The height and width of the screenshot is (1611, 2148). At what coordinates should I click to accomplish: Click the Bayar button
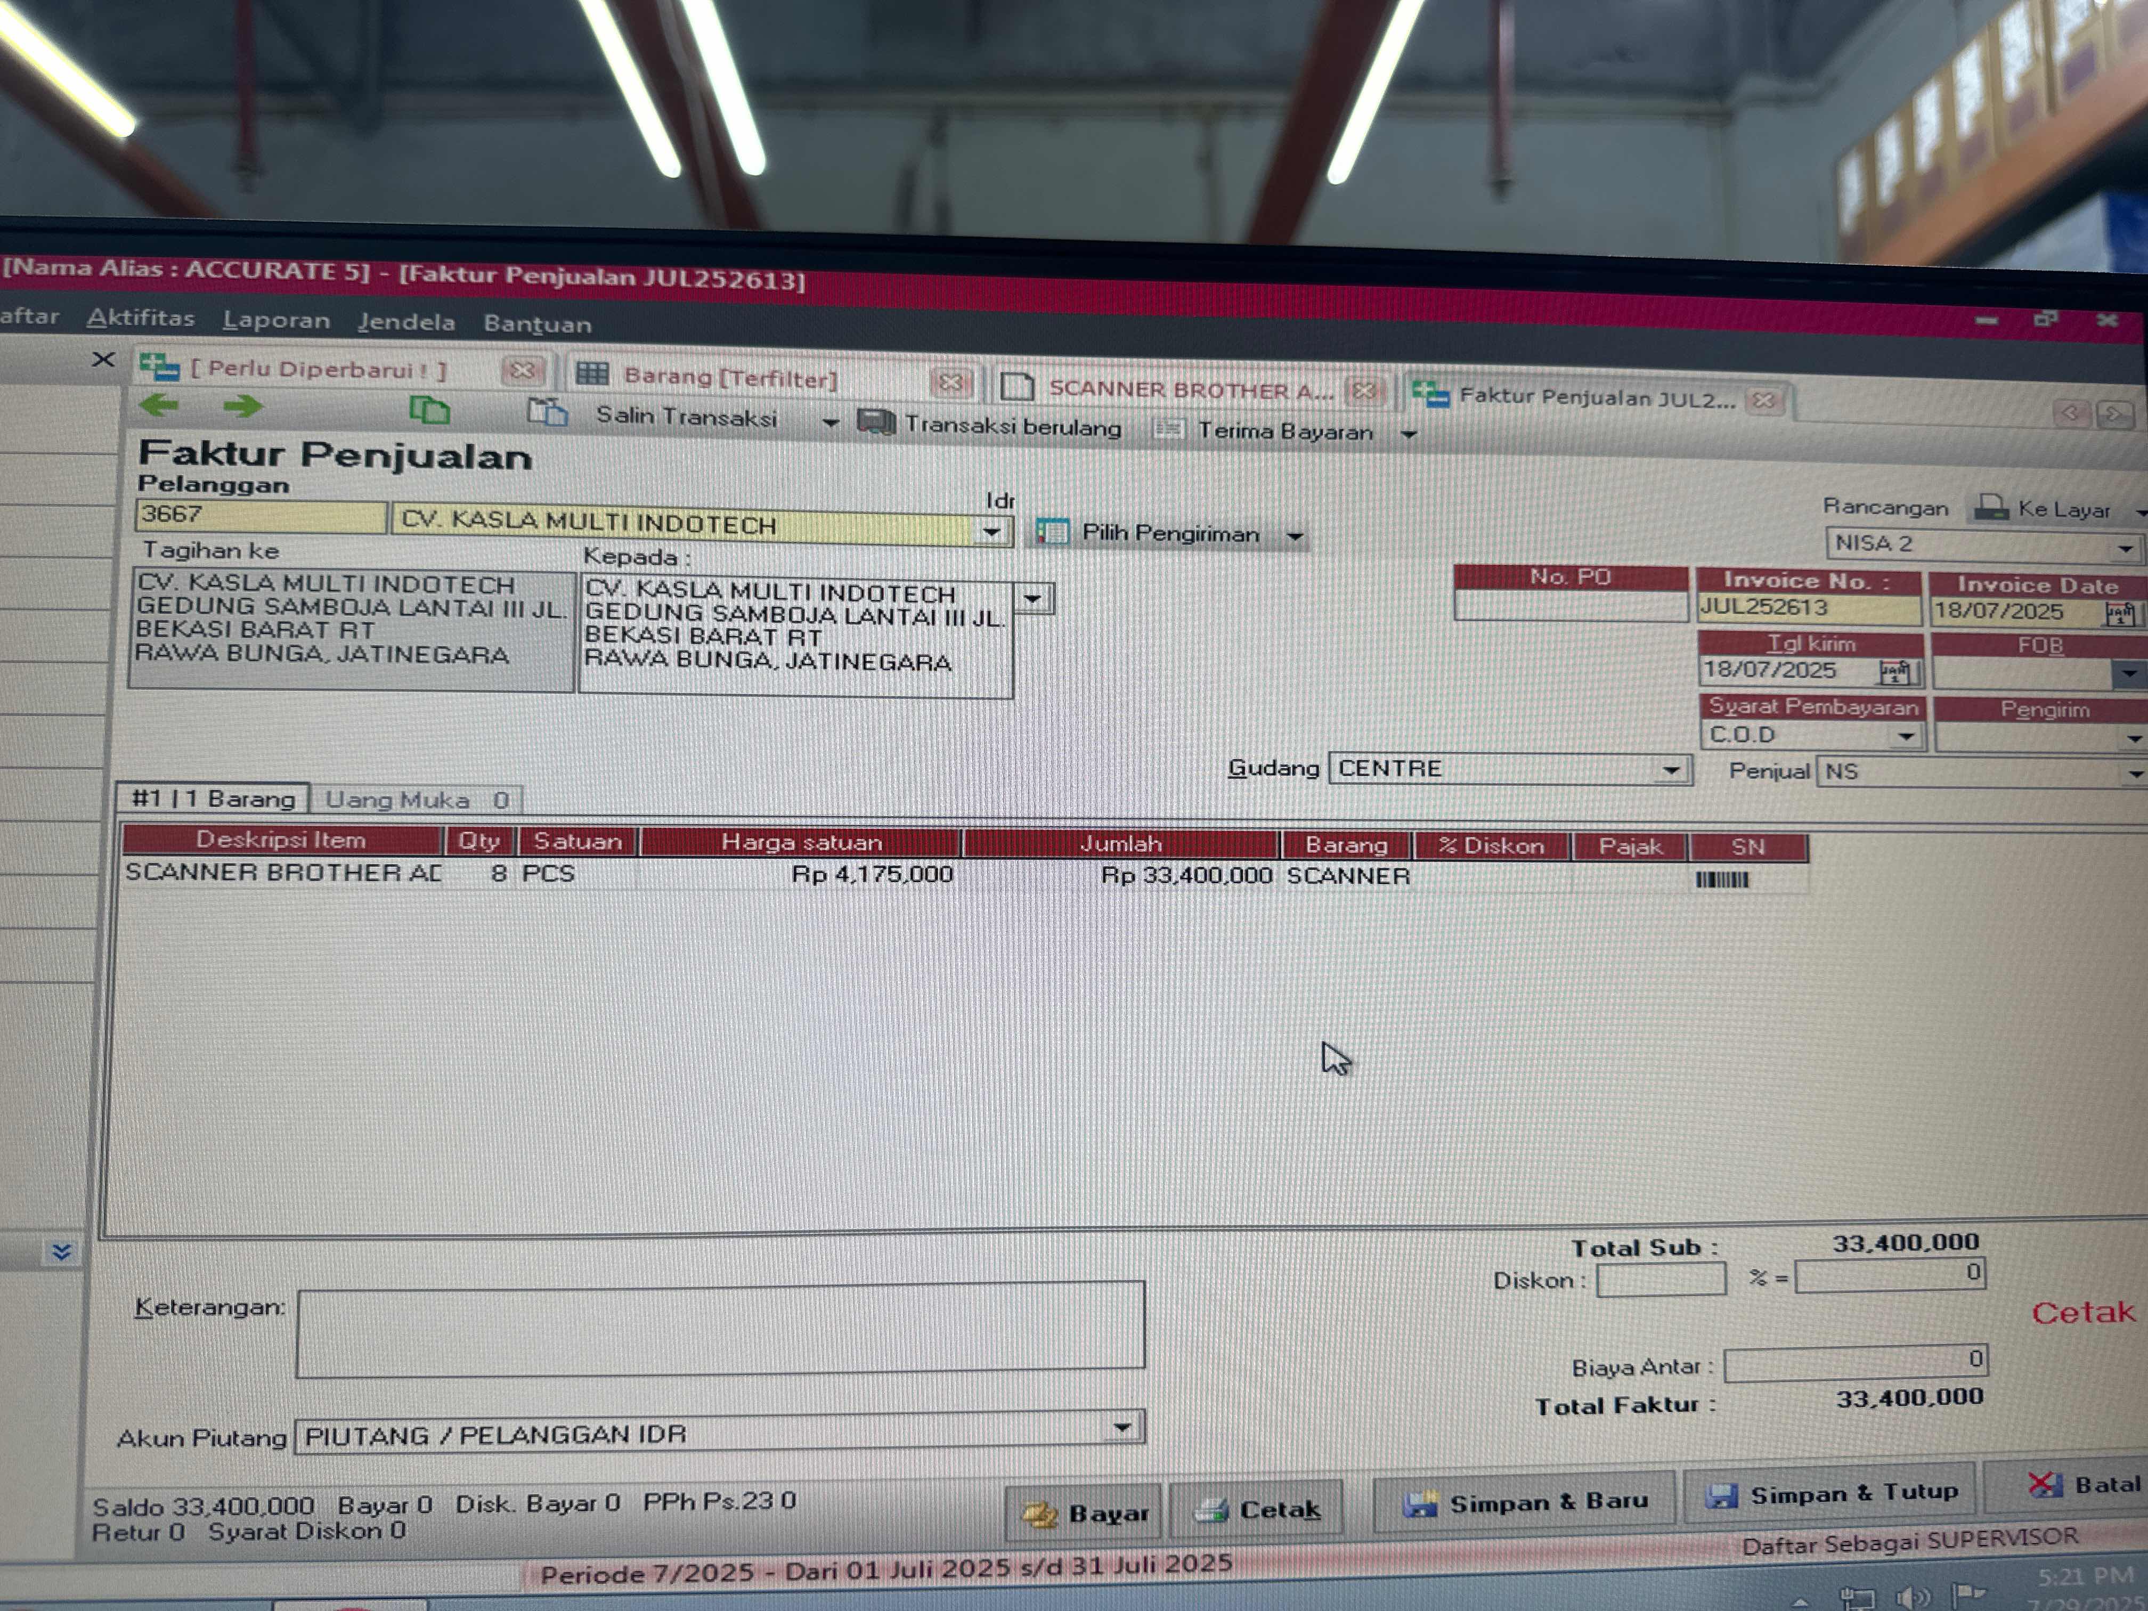1084,1512
